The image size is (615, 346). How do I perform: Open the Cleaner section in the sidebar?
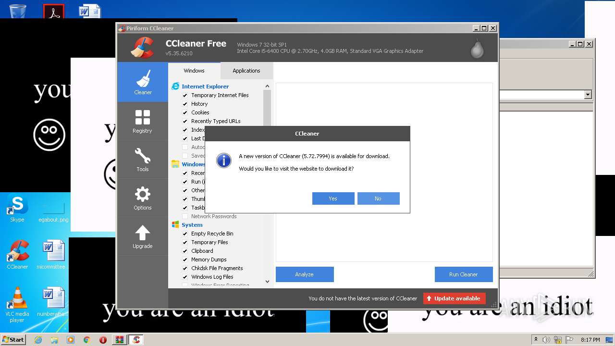coord(143,82)
